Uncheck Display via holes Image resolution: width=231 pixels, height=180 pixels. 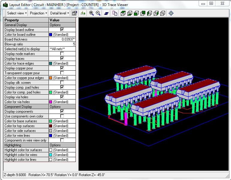pos(62,97)
